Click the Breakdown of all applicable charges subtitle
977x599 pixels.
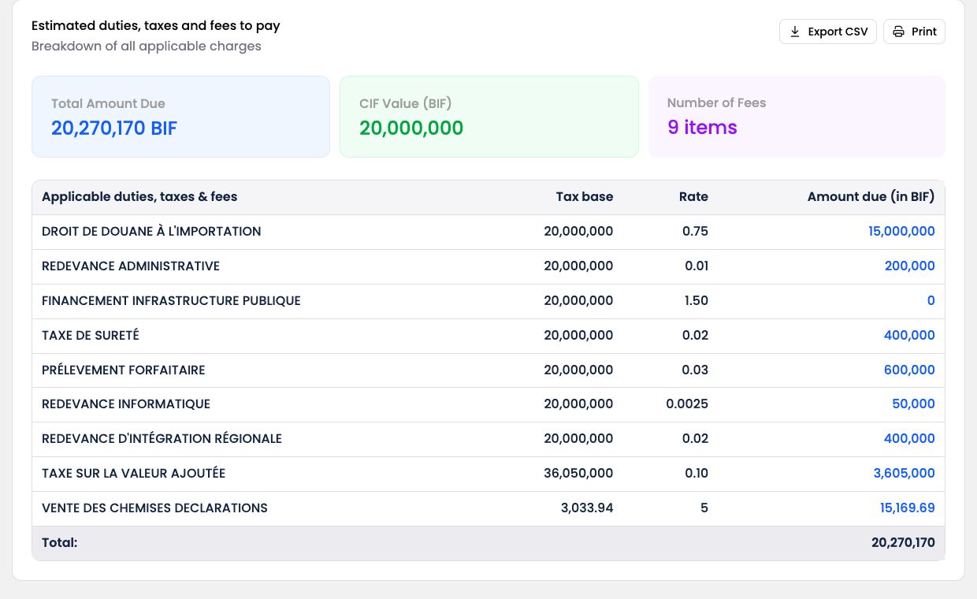pyautogui.click(x=147, y=47)
